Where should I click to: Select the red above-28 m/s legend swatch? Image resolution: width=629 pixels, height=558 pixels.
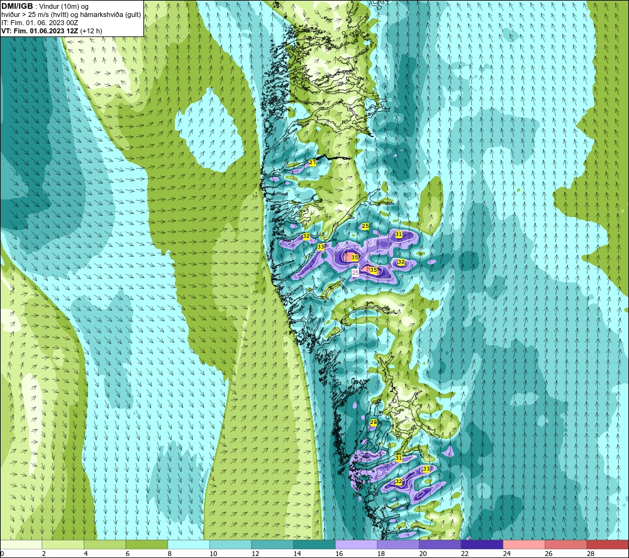[608, 544]
